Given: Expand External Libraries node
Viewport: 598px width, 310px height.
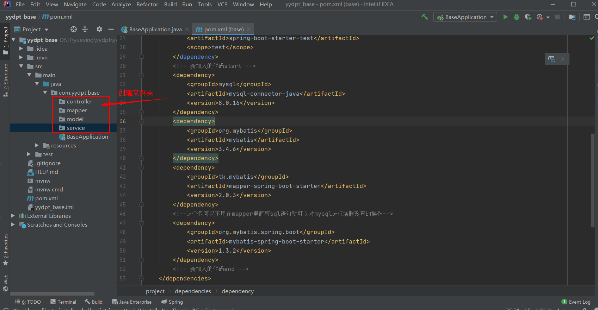Looking at the screenshot, I should tap(13, 216).
